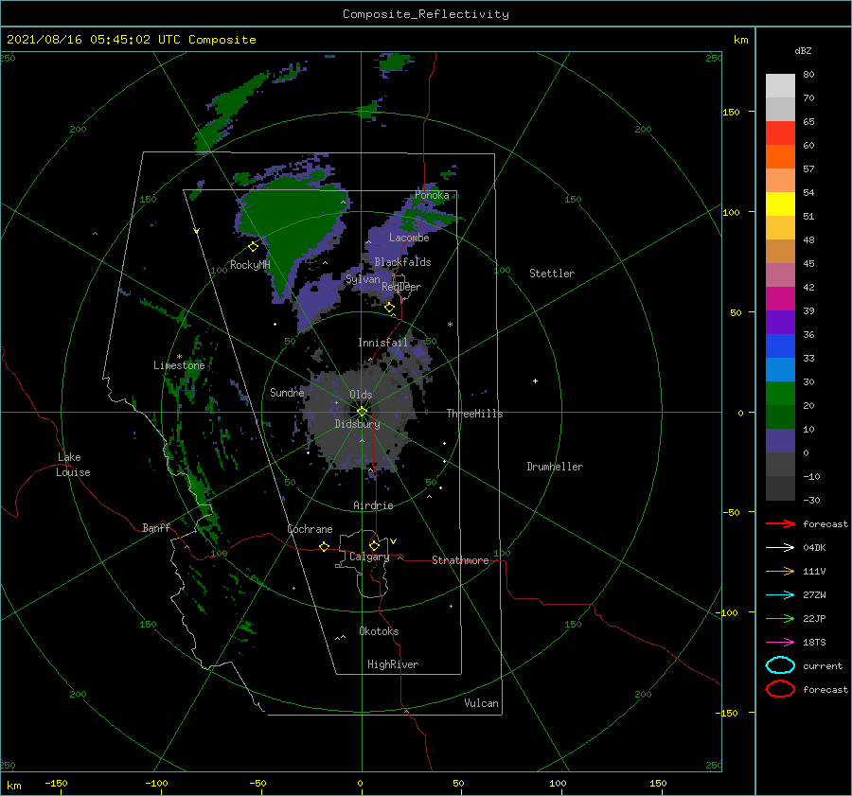Click the green 22JP arrow icon

pos(780,618)
